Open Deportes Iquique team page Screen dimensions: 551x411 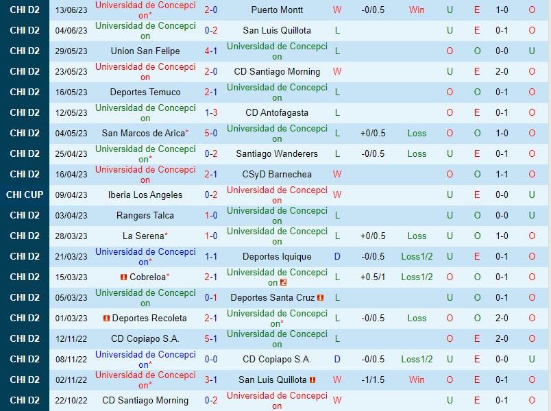click(x=277, y=256)
